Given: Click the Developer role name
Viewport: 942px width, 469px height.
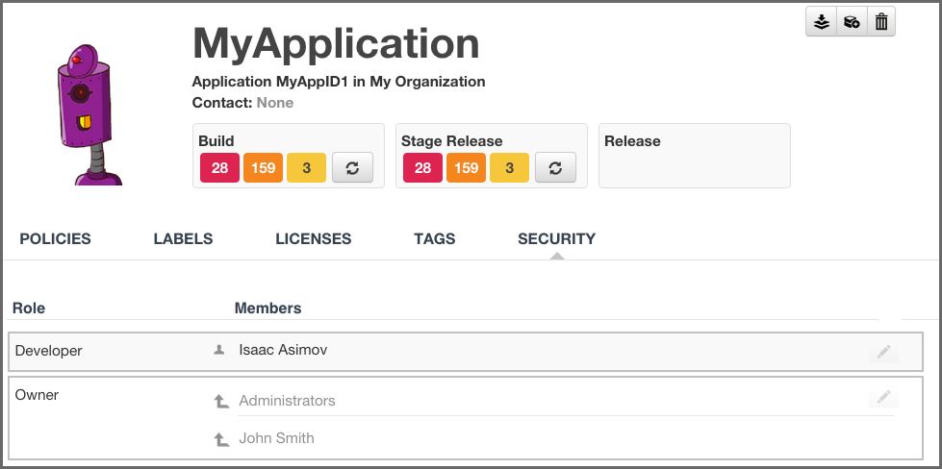Looking at the screenshot, I should [x=49, y=351].
